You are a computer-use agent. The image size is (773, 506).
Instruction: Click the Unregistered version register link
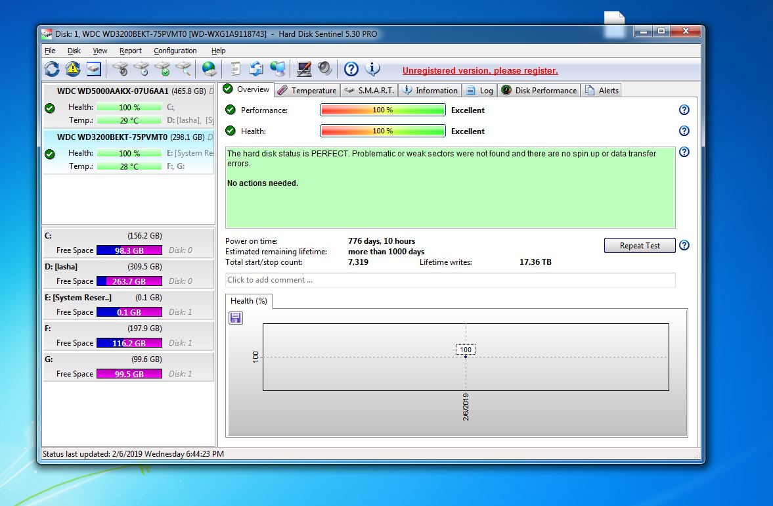(x=480, y=70)
